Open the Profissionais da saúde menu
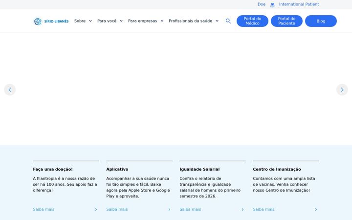The image size is (352, 220). click(190, 21)
